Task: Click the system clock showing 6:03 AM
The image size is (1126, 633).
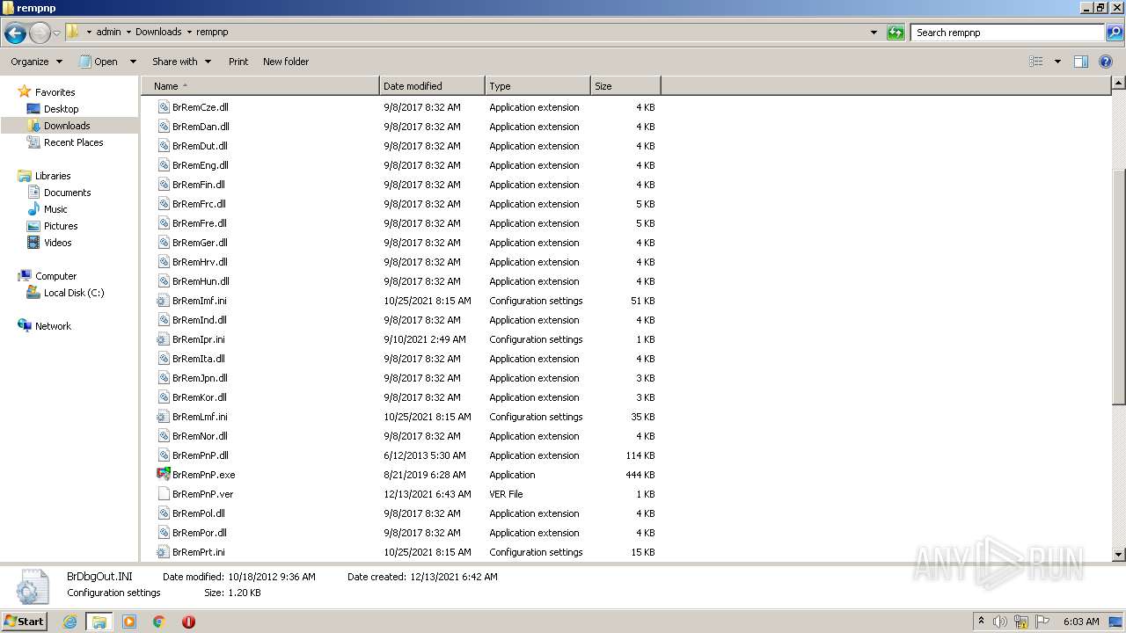Action: coord(1081,622)
